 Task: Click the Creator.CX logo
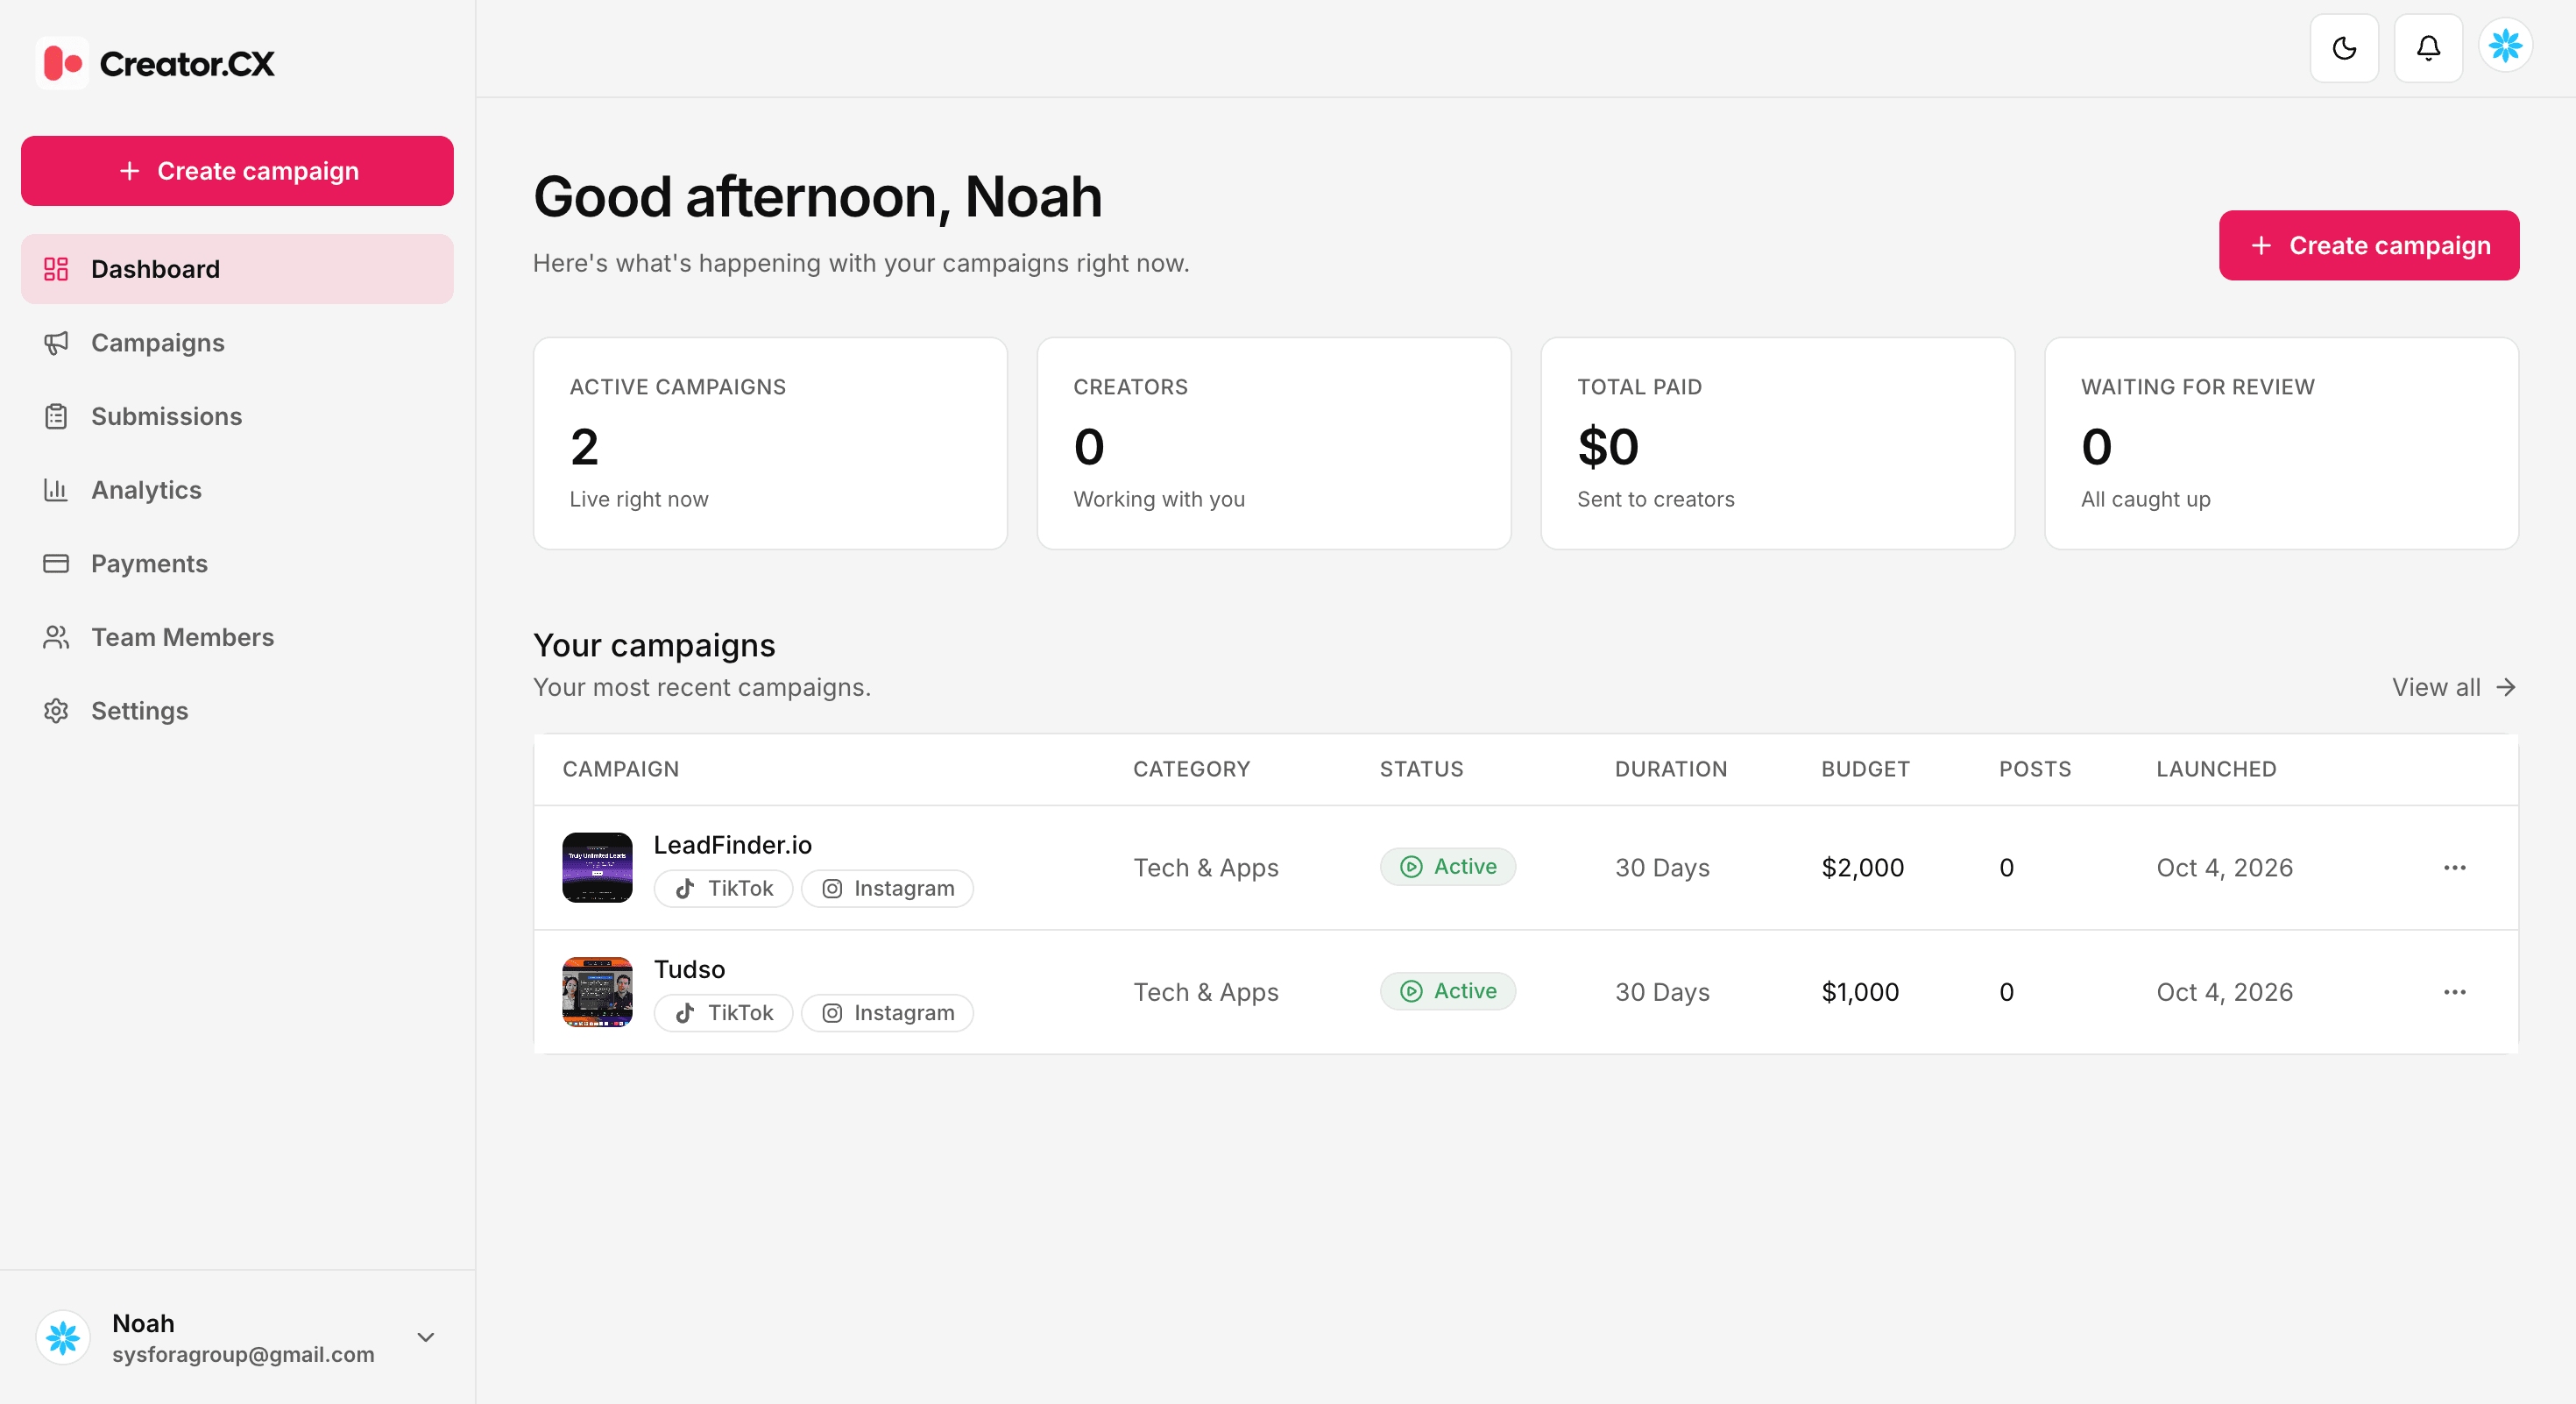[155, 63]
